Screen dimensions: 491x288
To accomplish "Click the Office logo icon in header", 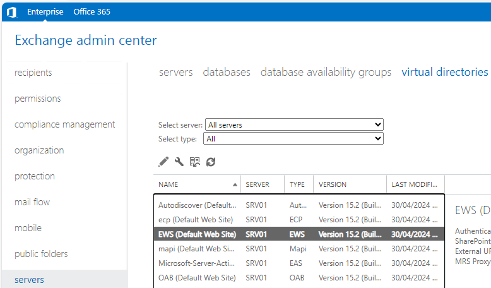I will [11, 12].
